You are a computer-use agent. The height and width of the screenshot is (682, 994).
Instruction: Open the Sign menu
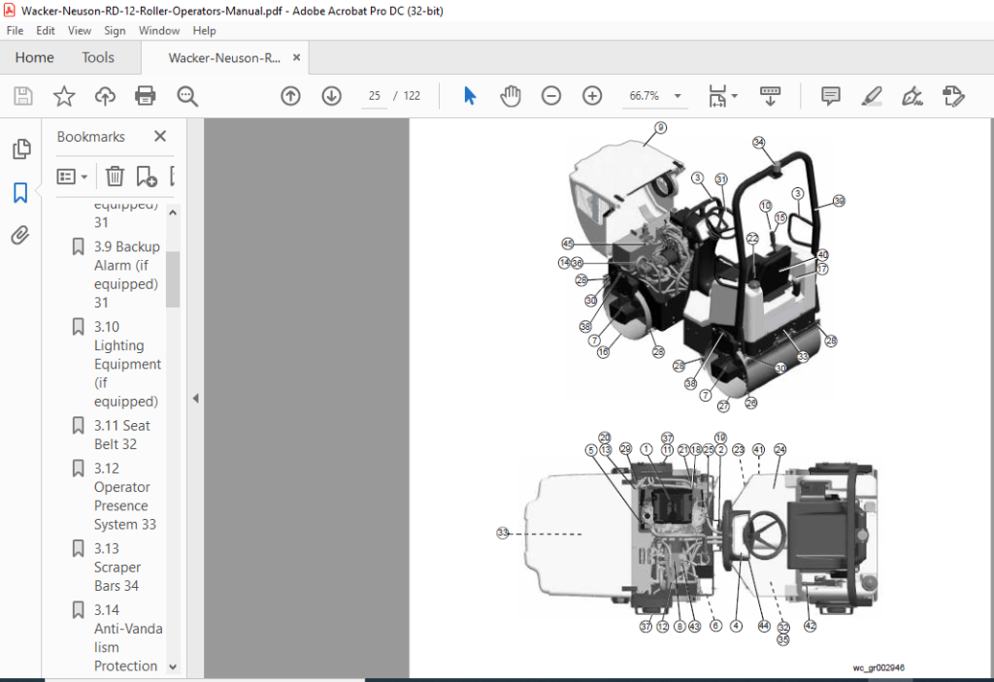[x=115, y=30]
